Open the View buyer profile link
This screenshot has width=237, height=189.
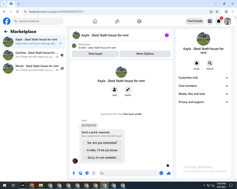click(132, 114)
